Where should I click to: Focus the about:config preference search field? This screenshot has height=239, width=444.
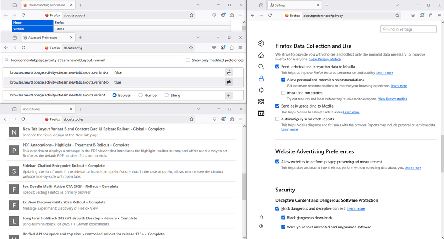pos(93,60)
